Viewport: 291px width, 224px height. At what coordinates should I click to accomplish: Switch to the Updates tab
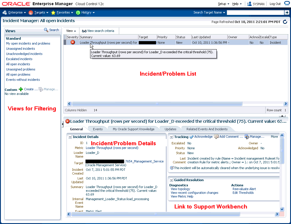click(170, 129)
